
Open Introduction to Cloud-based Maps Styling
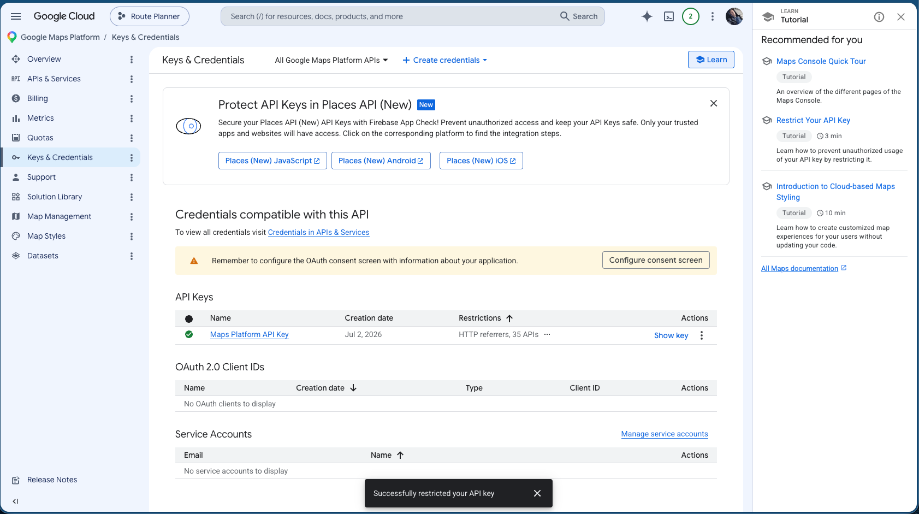coord(835,192)
